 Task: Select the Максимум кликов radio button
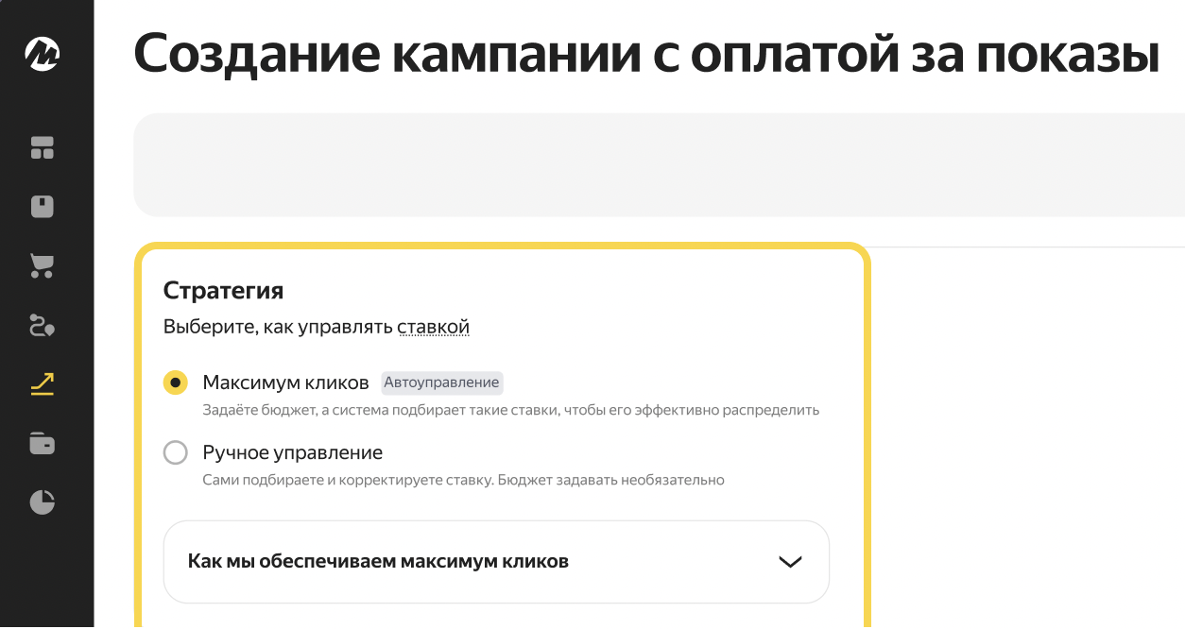click(x=176, y=382)
